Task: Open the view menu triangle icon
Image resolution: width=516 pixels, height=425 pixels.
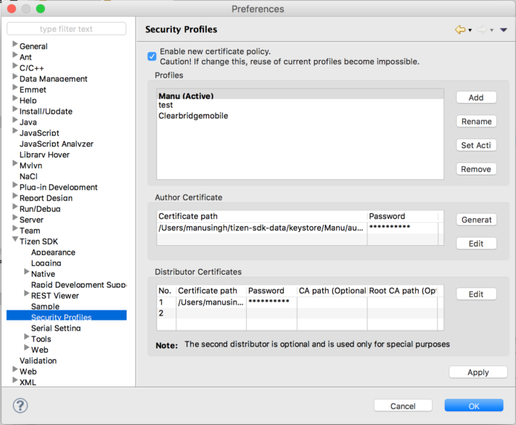Action: 504,30
